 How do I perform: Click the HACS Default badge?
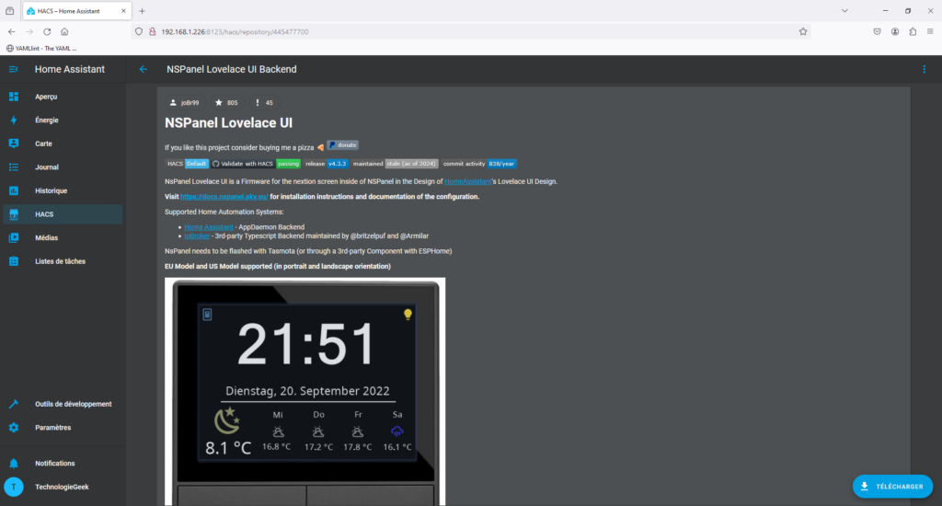click(187, 164)
